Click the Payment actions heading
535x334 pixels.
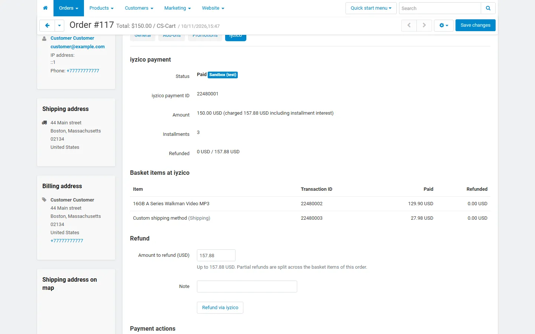153,329
